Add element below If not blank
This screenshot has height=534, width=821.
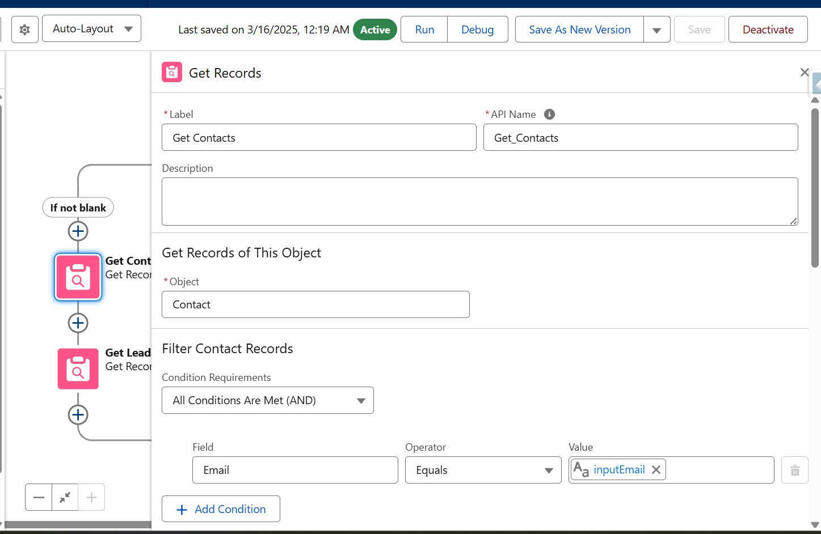click(78, 231)
